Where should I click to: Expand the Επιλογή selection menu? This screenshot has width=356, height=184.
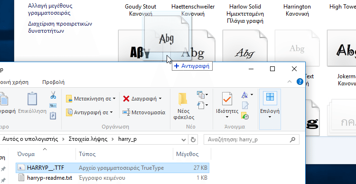click(x=270, y=110)
